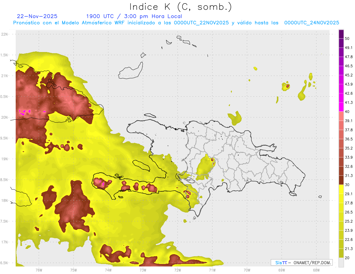355x274 pixels.
Task: Click the "46.5" colorbar value
Action: (349, 66)
